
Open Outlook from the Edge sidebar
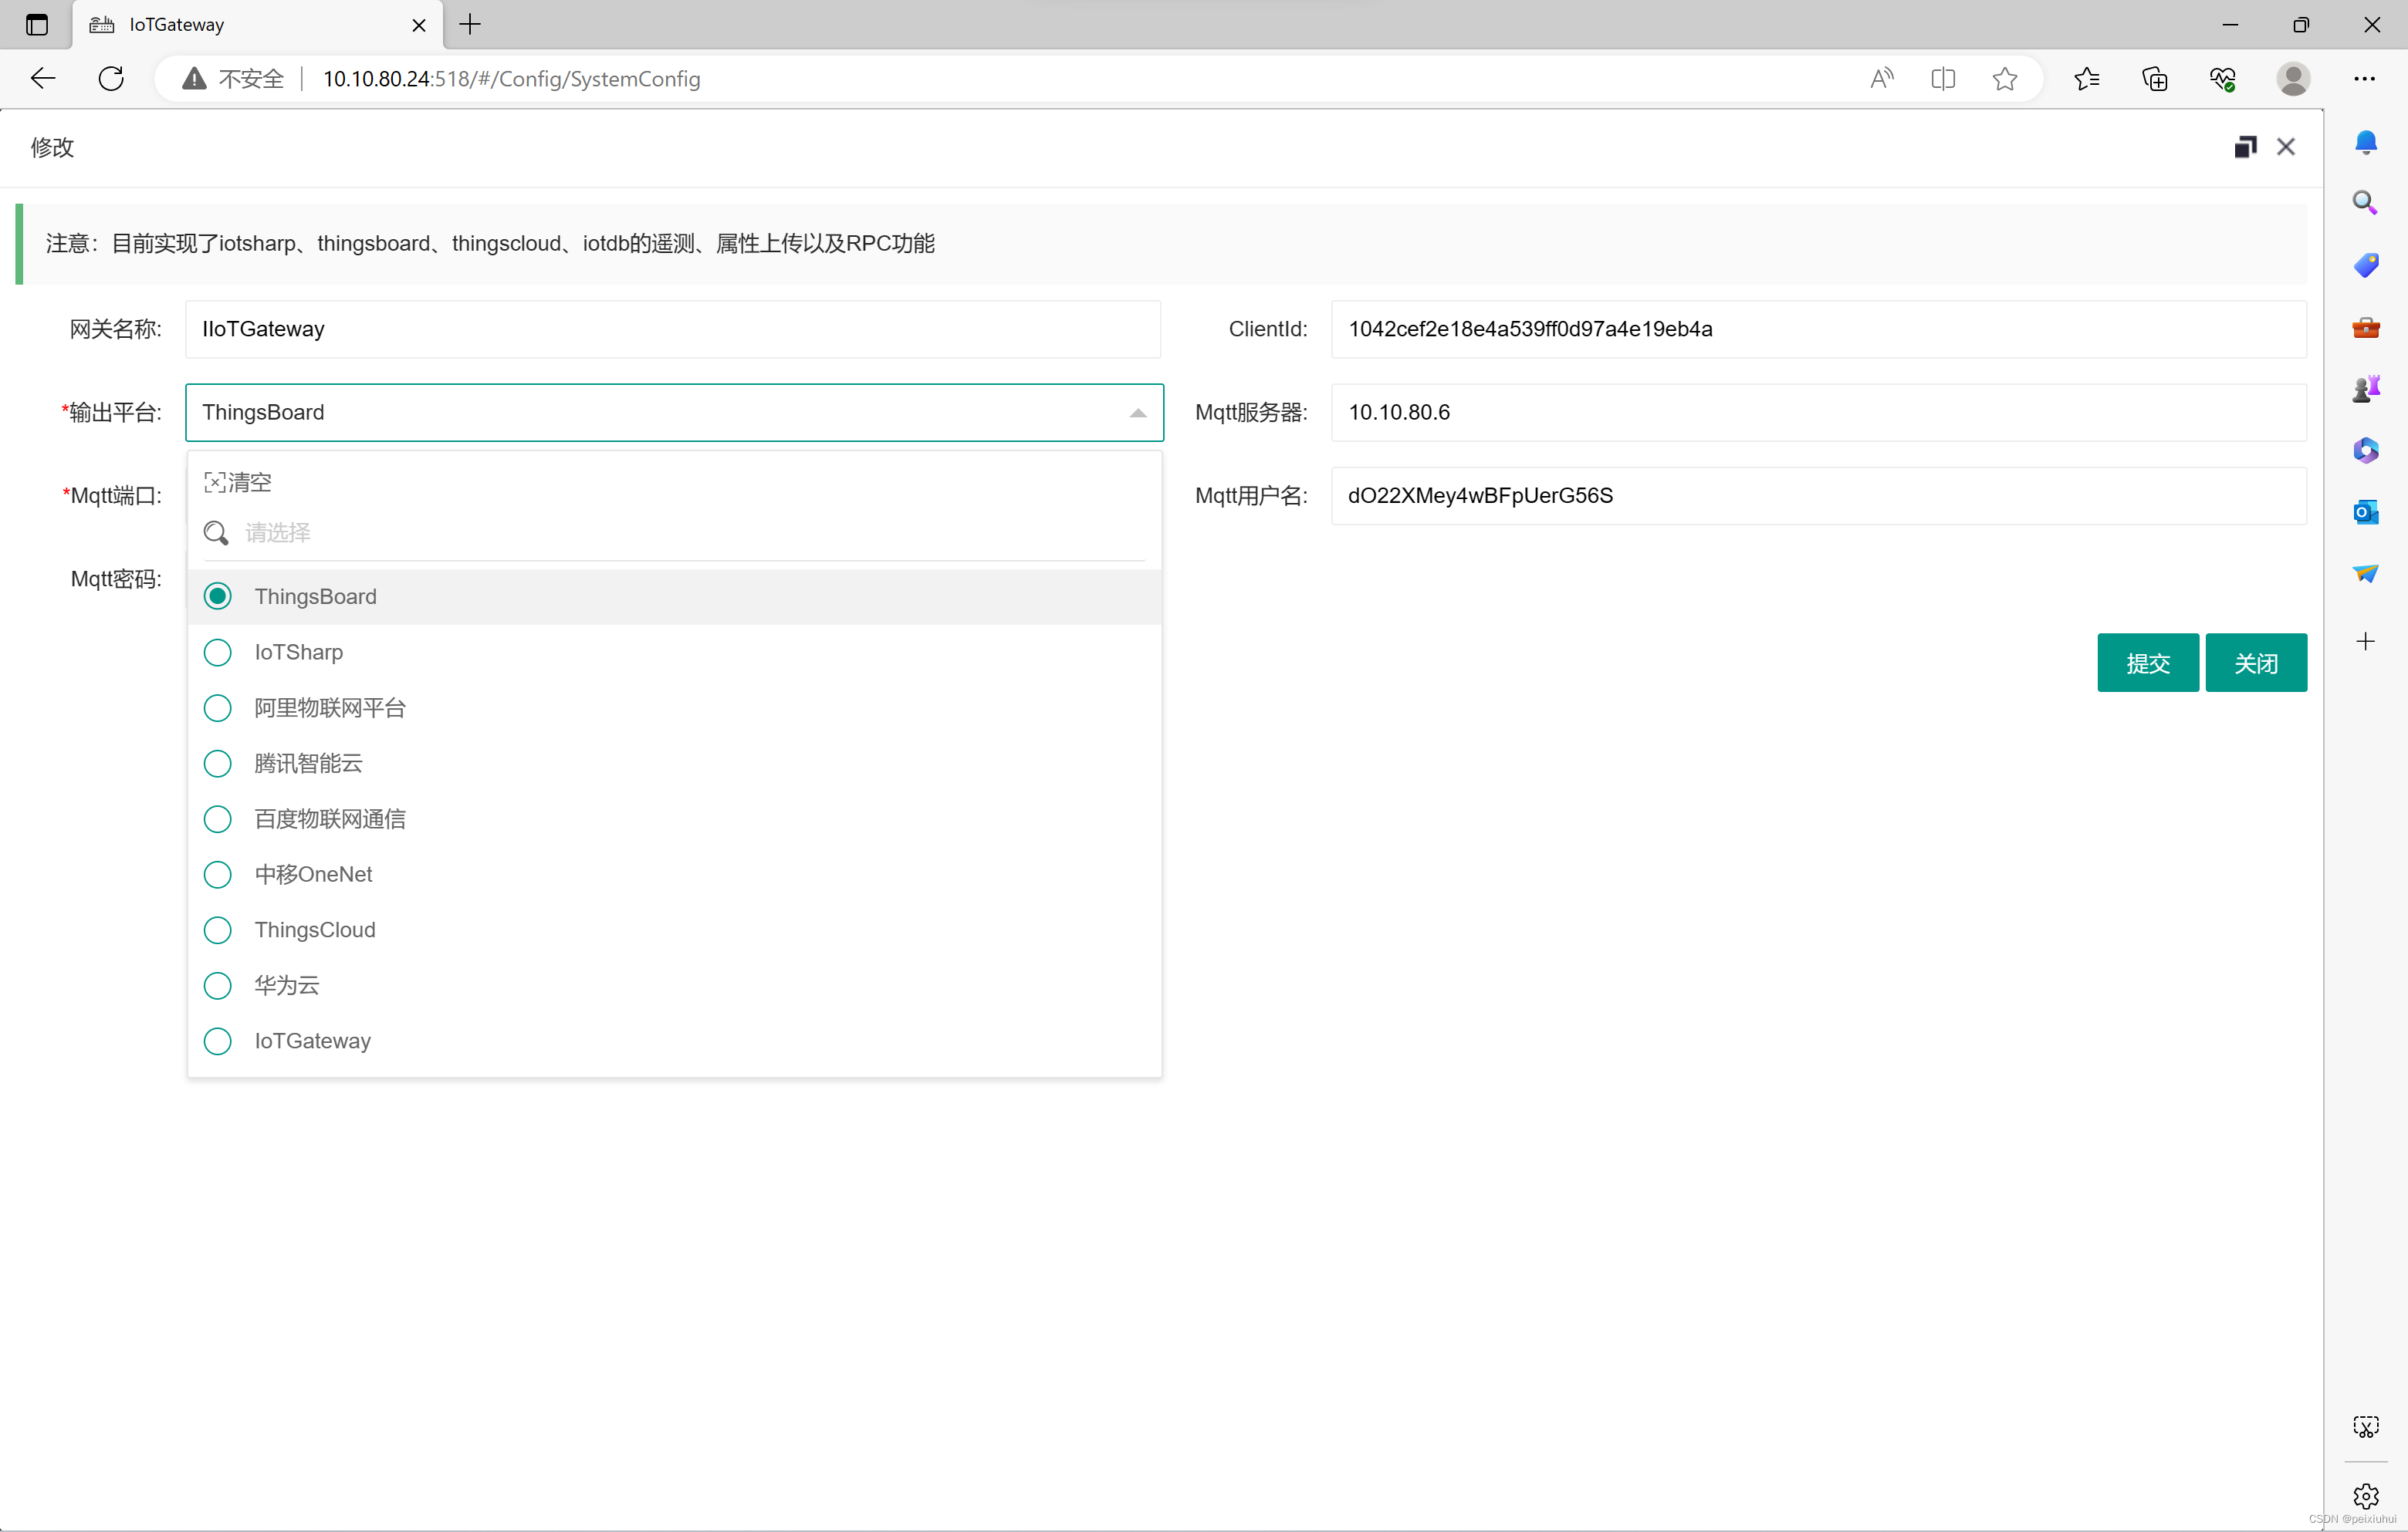pos(2367,511)
